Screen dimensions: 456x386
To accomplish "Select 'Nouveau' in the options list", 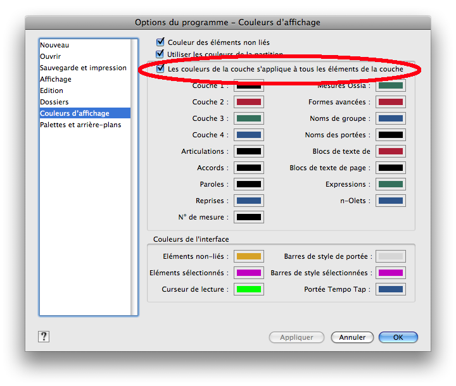I will [x=54, y=45].
